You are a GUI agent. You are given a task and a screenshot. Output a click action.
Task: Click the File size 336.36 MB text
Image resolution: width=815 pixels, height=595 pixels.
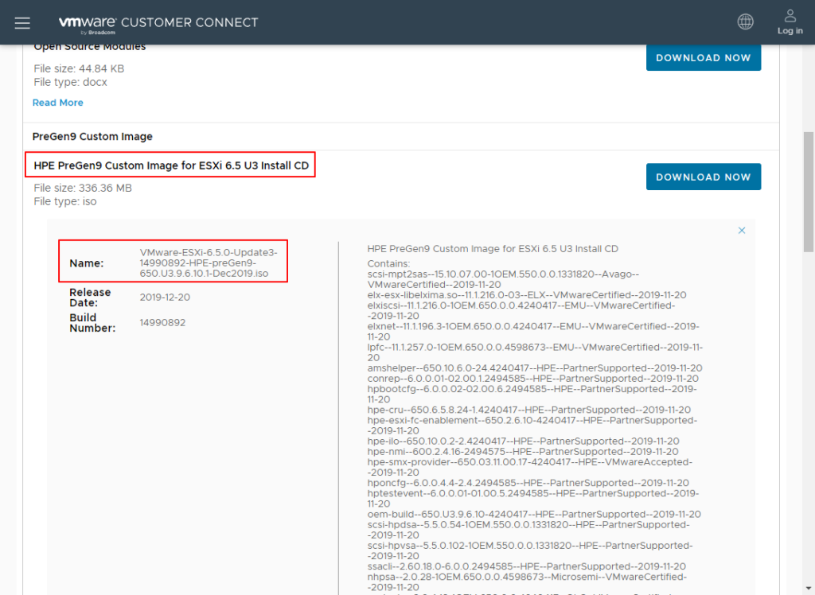pyautogui.click(x=83, y=188)
